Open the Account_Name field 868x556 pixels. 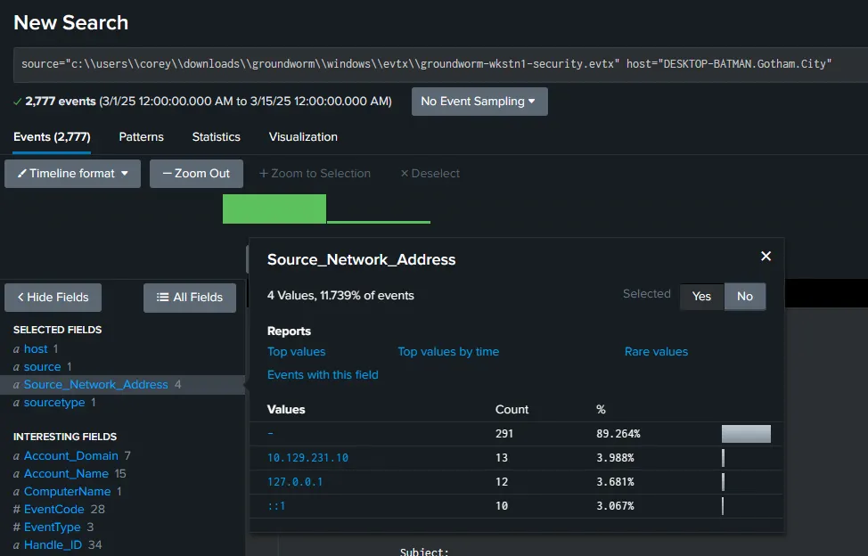pyautogui.click(x=66, y=473)
